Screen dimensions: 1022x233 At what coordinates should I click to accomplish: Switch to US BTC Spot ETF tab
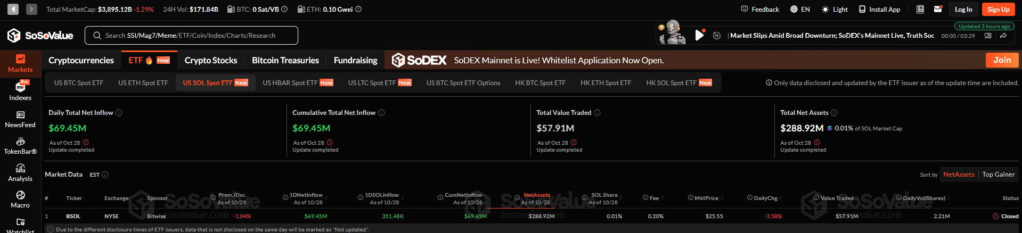coord(79,83)
